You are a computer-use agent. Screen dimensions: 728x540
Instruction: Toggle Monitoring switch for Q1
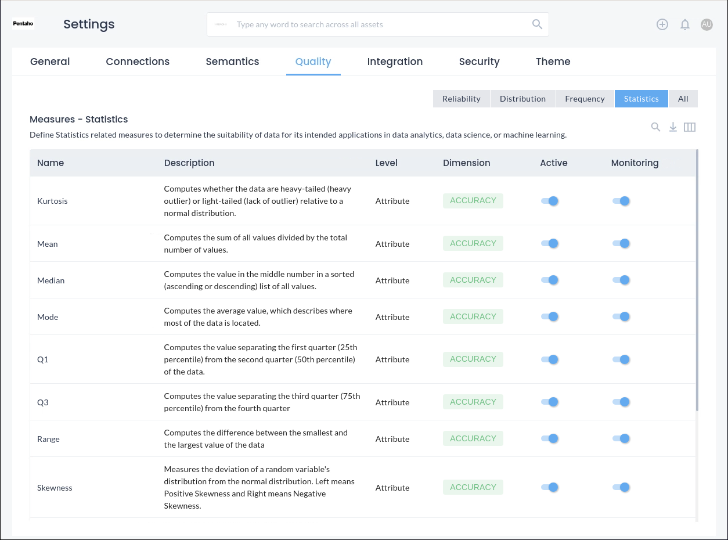point(621,359)
